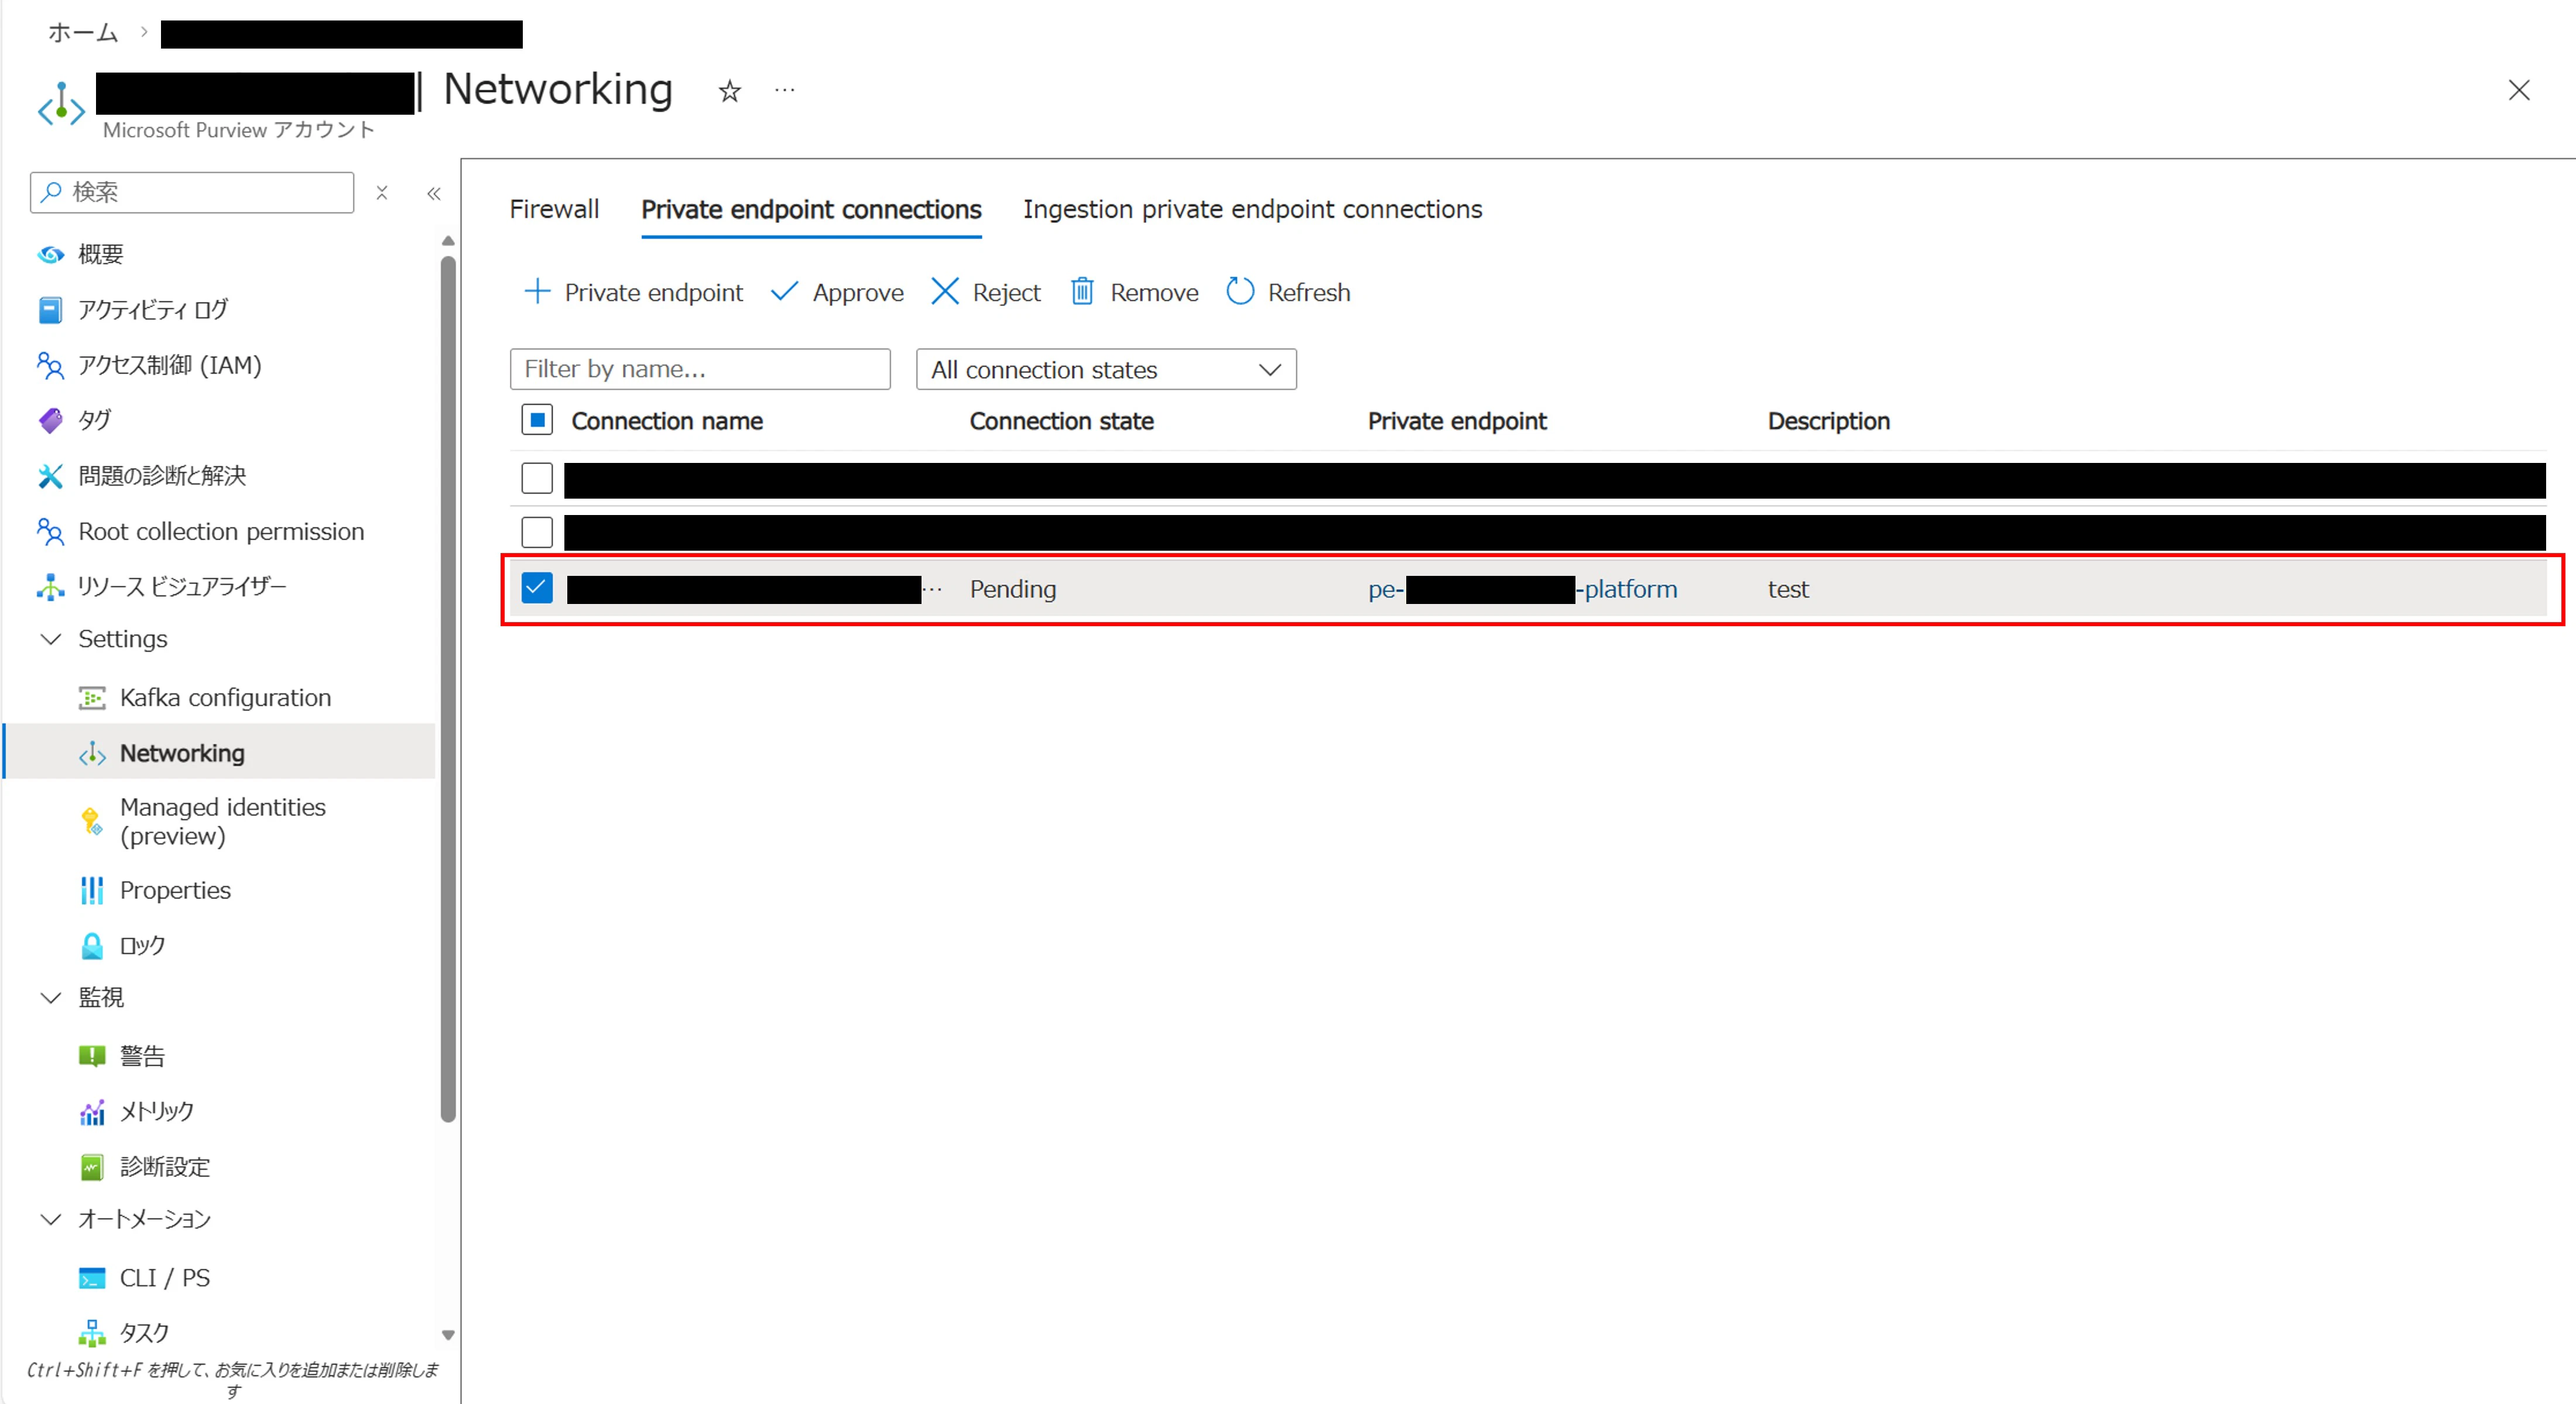2576x1404 pixels.
Task: Uncheck the selected Pending connection checkbox
Action: [x=537, y=589]
